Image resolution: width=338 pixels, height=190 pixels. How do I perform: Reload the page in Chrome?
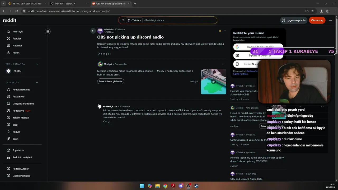[x=16, y=11]
